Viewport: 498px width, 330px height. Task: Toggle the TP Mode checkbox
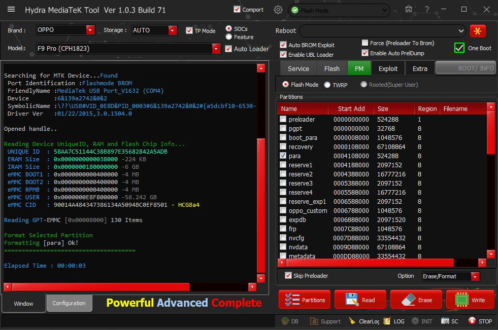[x=189, y=31]
